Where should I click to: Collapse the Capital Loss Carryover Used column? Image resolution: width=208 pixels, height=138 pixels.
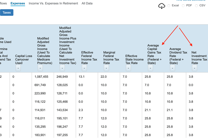(x=18, y=68)
